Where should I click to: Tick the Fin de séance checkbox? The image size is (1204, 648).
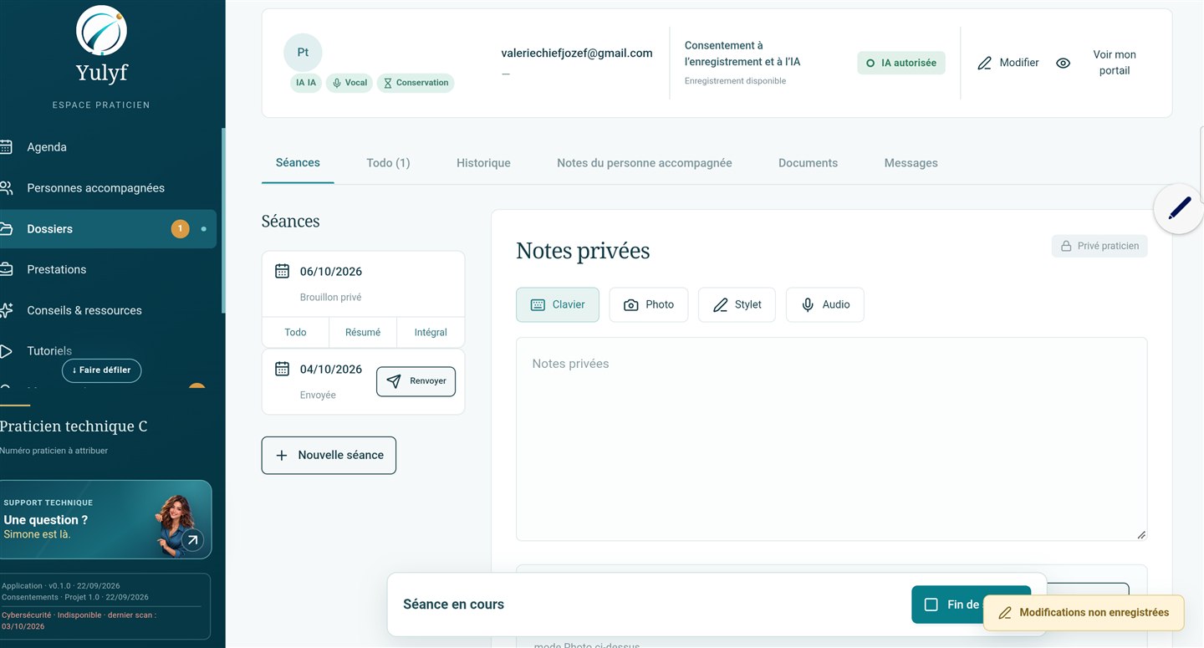(x=931, y=605)
